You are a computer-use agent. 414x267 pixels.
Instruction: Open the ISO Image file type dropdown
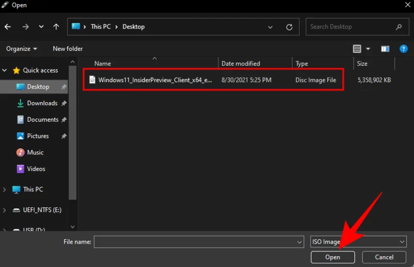(x=358, y=242)
